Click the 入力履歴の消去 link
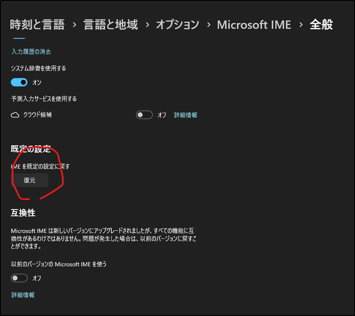 (x=30, y=52)
